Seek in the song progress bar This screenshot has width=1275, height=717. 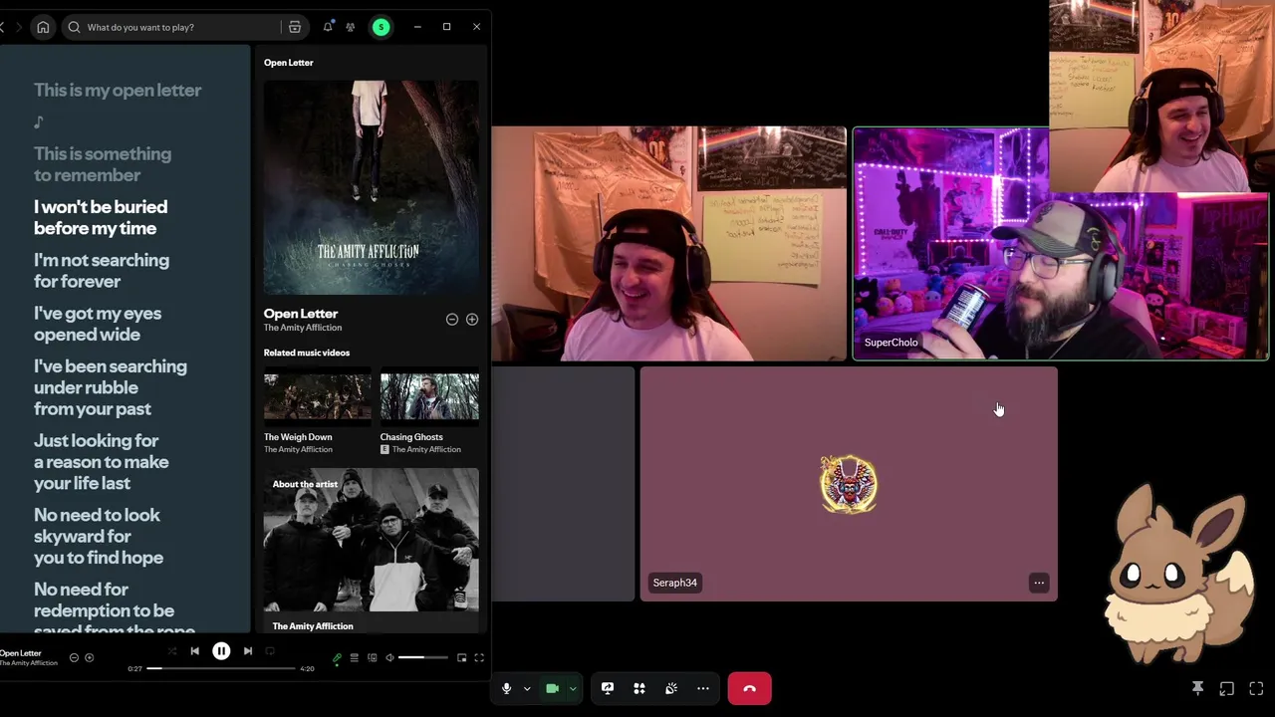pos(221,669)
